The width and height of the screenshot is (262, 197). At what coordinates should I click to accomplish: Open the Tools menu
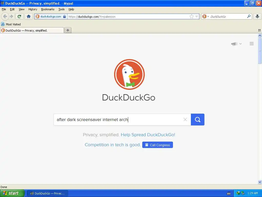61,9
